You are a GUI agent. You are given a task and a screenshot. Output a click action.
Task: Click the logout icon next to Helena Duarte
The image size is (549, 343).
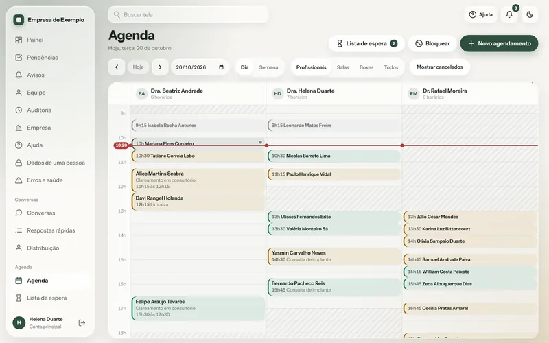click(82, 322)
